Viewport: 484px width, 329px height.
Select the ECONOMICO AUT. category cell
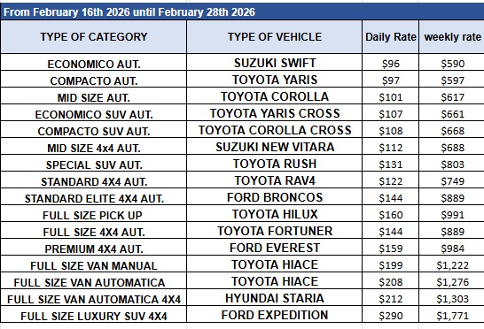pyautogui.click(x=94, y=64)
